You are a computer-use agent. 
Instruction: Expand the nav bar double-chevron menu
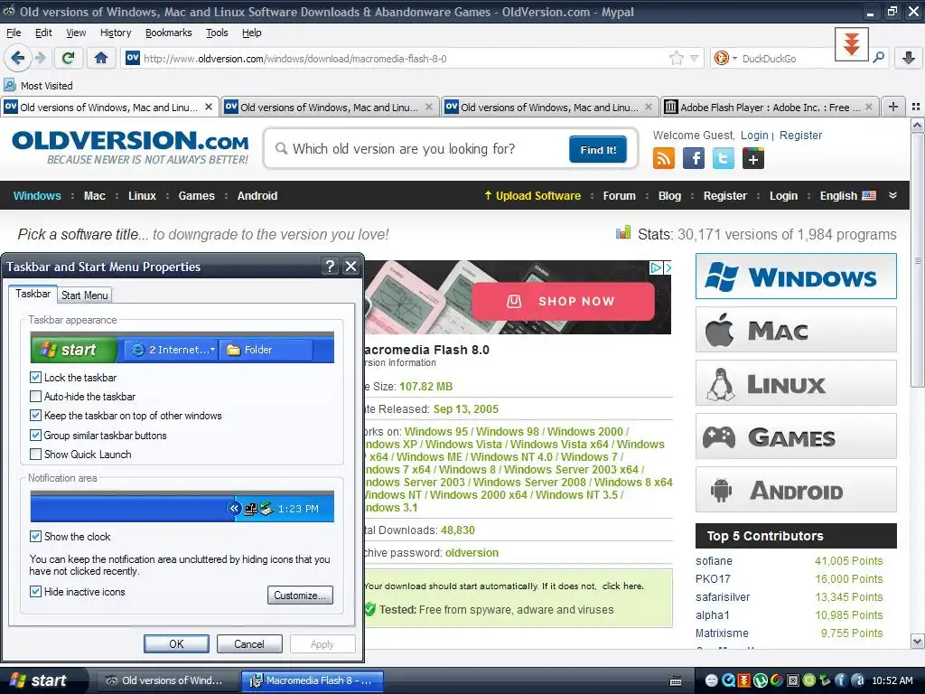click(x=892, y=195)
